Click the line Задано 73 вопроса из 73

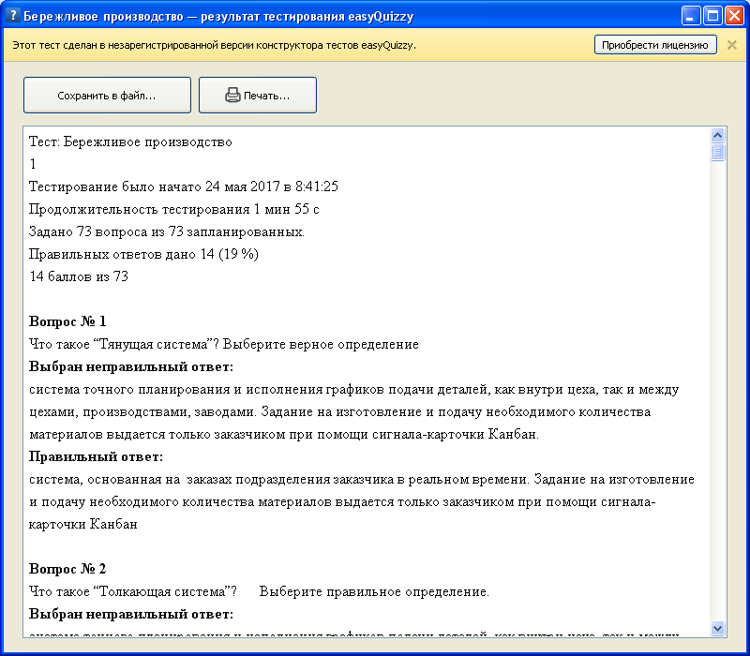click(167, 231)
